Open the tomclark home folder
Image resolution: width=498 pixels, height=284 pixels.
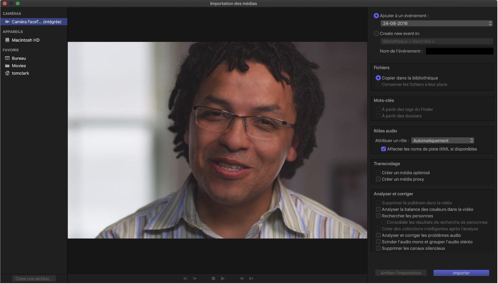click(x=20, y=73)
